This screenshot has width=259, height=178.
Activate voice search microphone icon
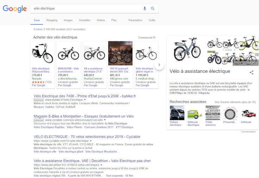tap(145, 8)
